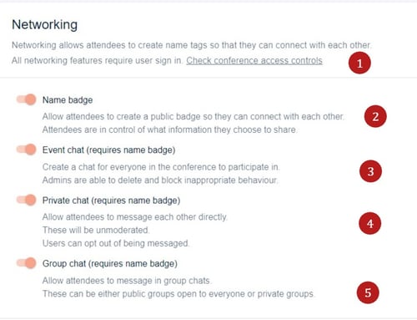Click the red number 5 marker
The width and height of the screenshot is (417, 320).
click(x=368, y=292)
